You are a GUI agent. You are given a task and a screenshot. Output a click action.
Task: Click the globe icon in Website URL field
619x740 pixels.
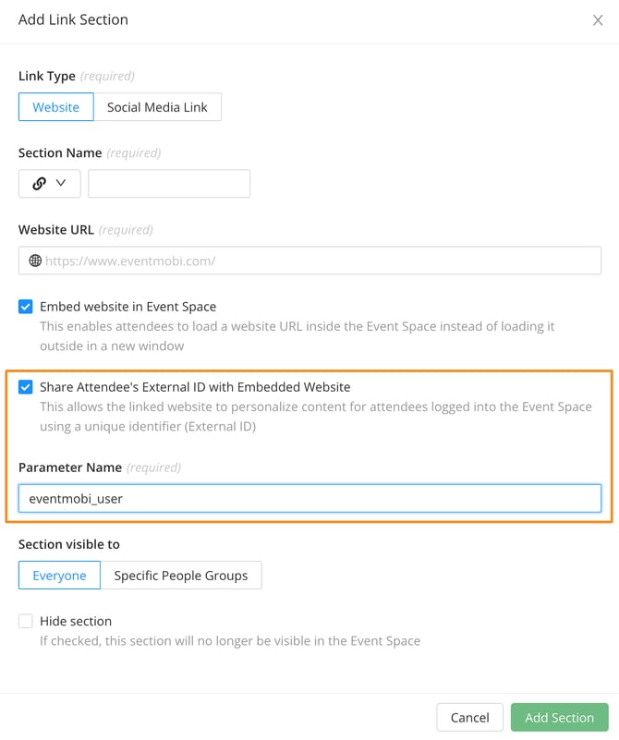click(35, 261)
